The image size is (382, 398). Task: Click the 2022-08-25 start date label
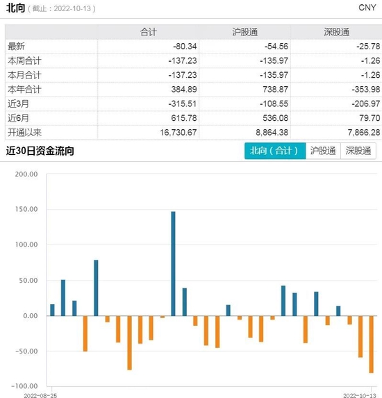[x=40, y=395]
